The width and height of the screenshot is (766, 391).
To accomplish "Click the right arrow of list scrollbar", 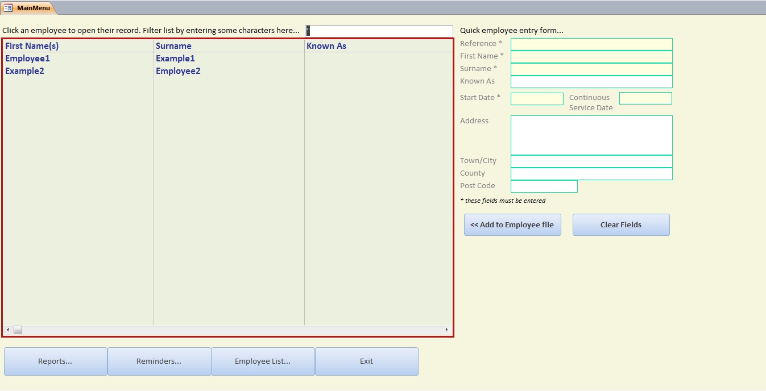I will tap(446, 330).
